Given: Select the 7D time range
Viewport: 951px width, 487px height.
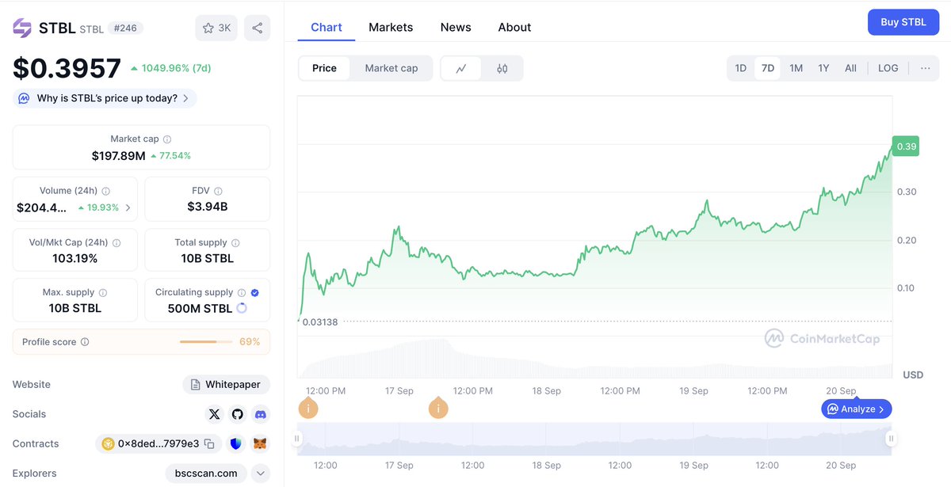Looking at the screenshot, I should pyautogui.click(x=768, y=68).
